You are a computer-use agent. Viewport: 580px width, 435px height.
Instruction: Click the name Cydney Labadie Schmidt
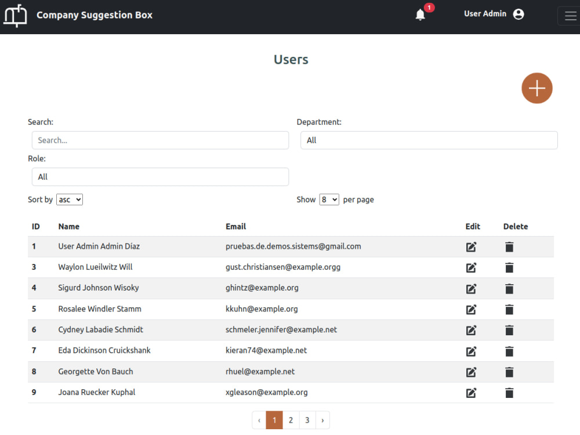pyautogui.click(x=100, y=329)
